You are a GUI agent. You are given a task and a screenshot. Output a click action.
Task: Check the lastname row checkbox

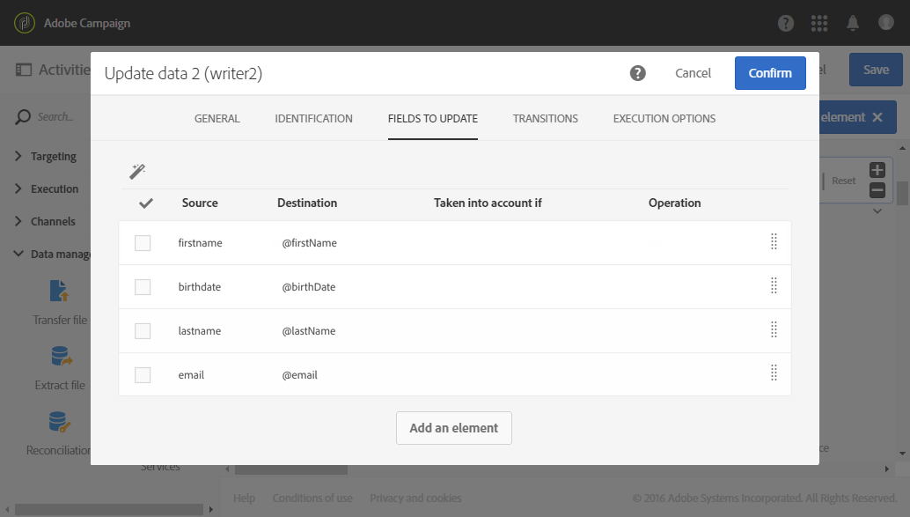tap(143, 331)
